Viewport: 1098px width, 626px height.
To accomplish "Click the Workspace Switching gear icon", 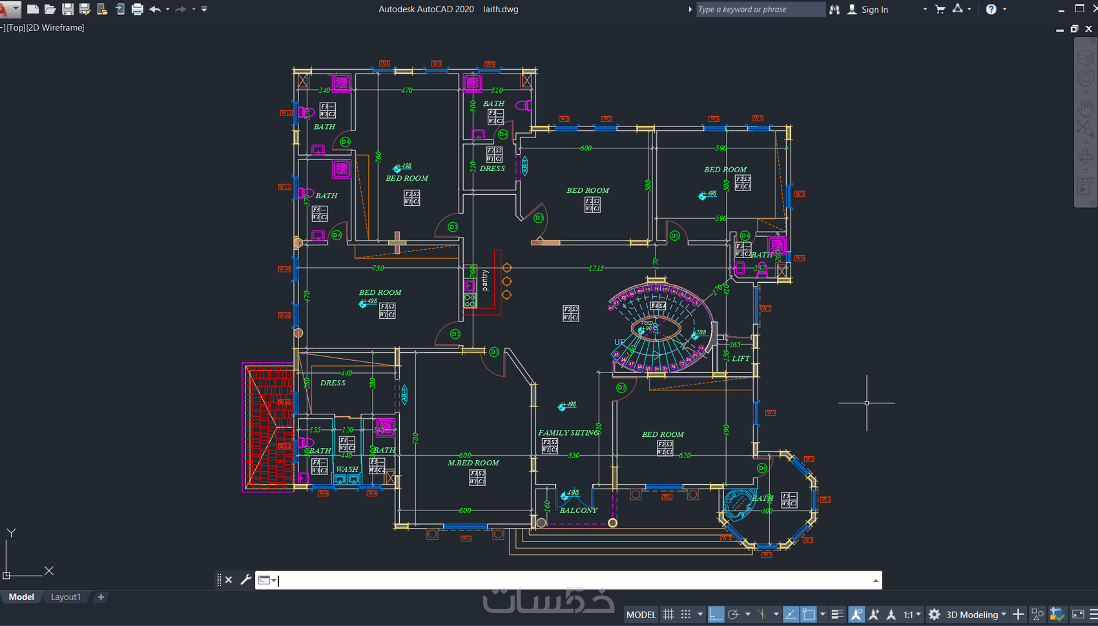I will (x=934, y=614).
